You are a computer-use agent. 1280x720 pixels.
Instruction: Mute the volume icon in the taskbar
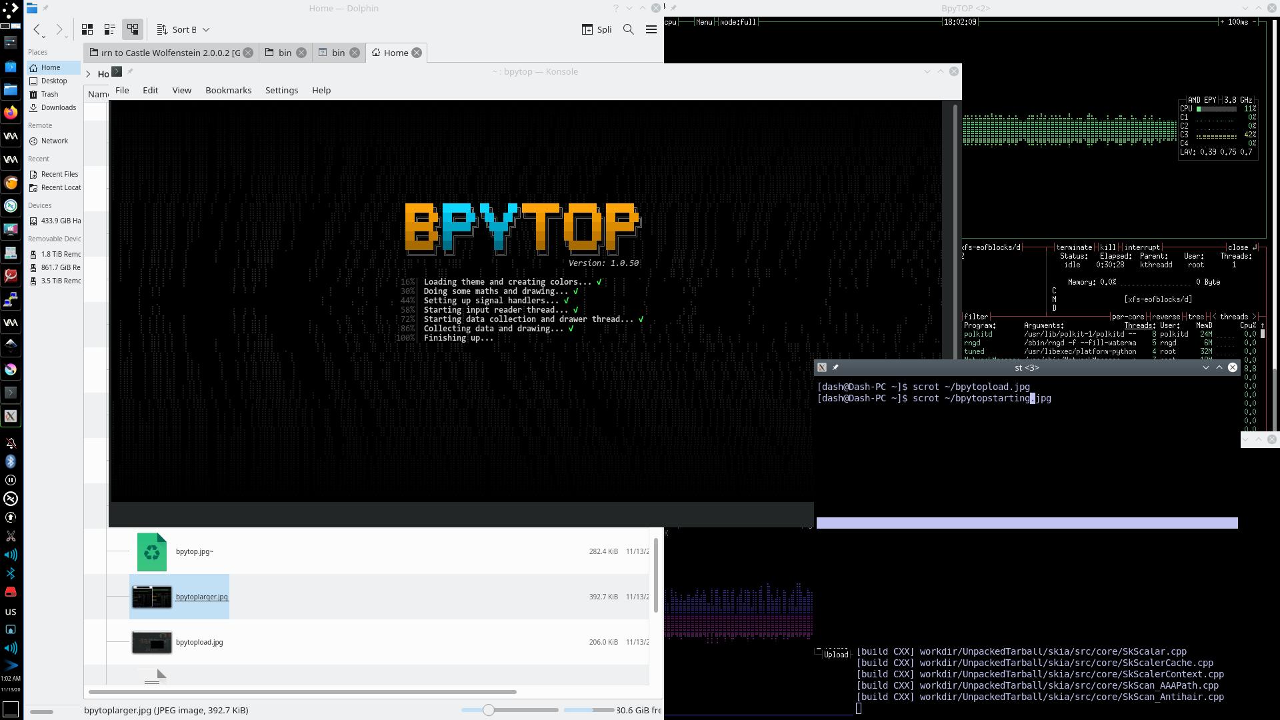tap(11, 554)
